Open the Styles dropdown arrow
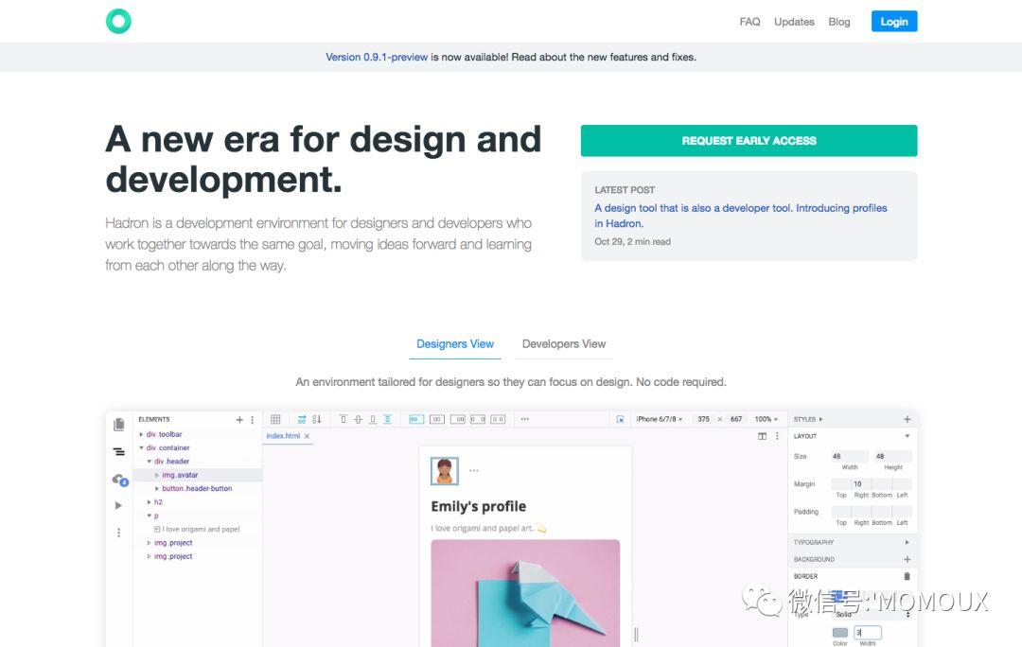The image size is (1022, 647). (820, 419)
